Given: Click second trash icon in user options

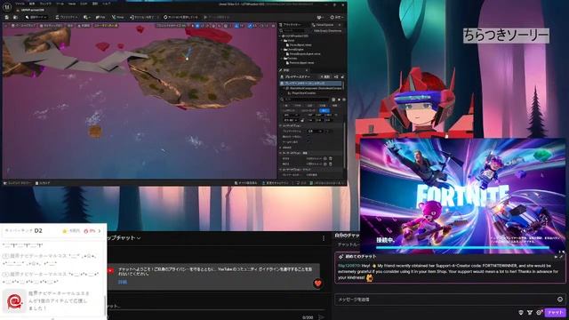Looking at the screenshot, I should 330,164.
